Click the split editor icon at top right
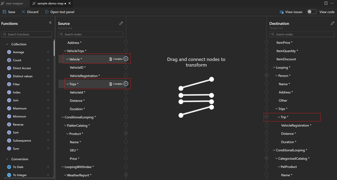This screenshot has width=337, height=180. tap(326, 3)
